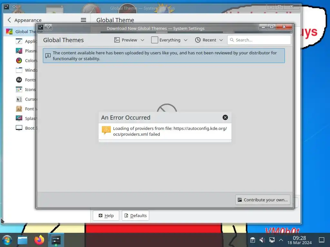The height and width of the screenshot is (247, 330).
Task: Click System Settings taskbar entry
Action: 56,240
